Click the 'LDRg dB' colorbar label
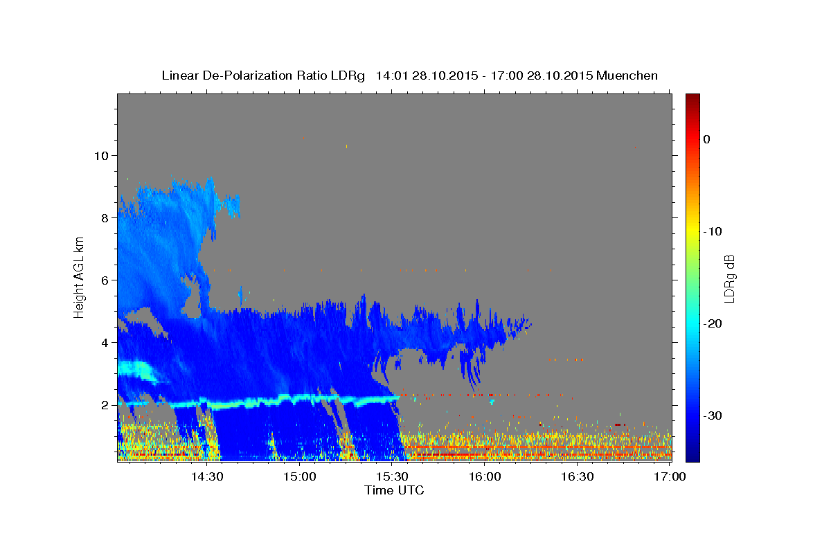 [x=729, y=278]
